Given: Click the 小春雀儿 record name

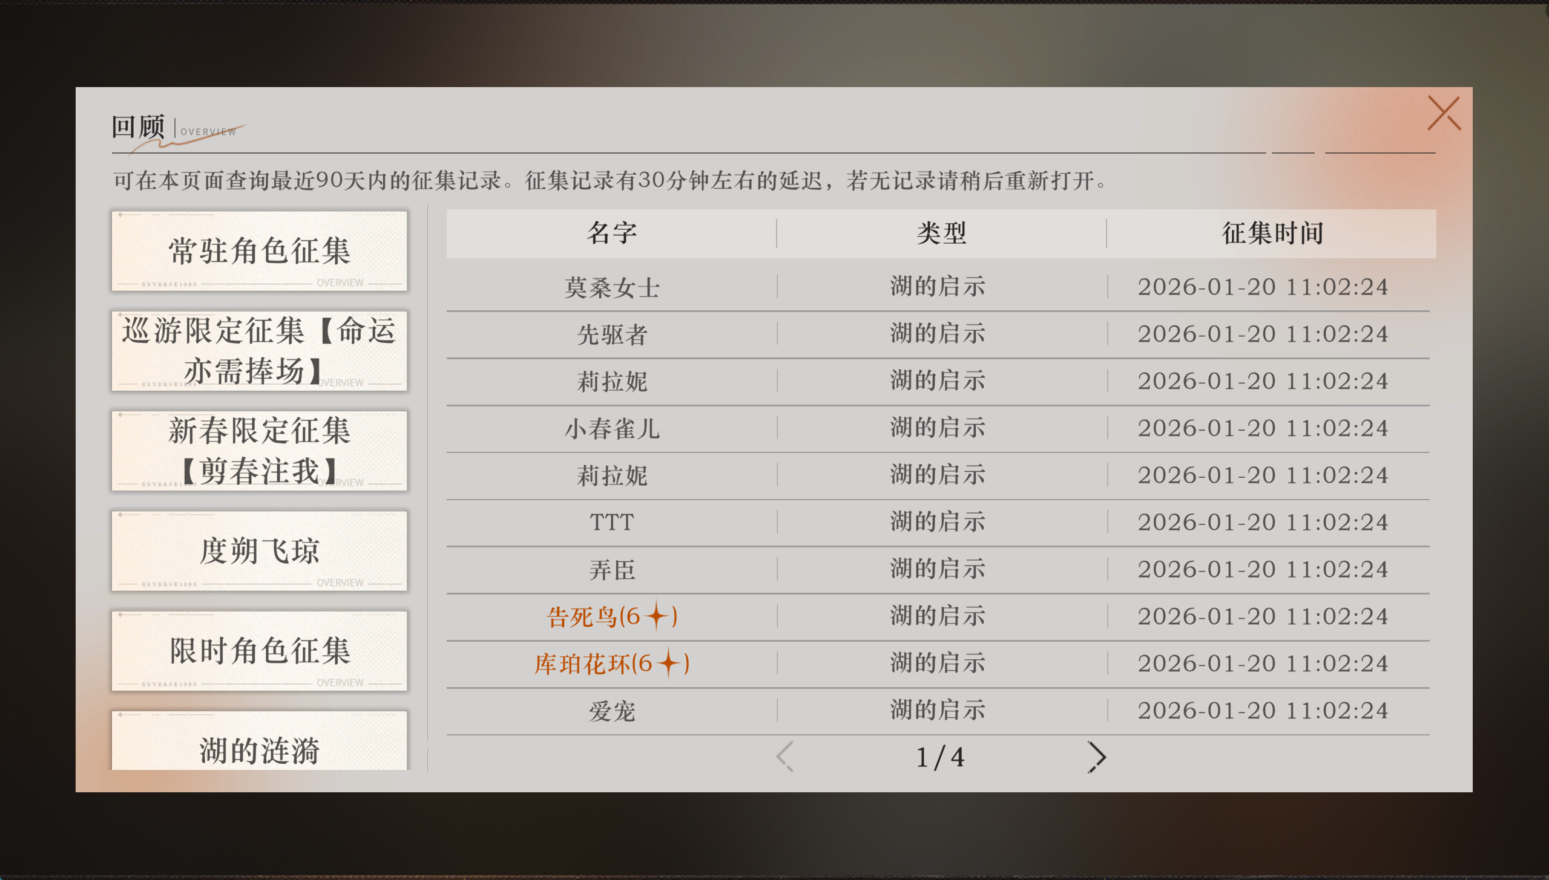Looking at the screenshot, I should click(x=611, y=428).
